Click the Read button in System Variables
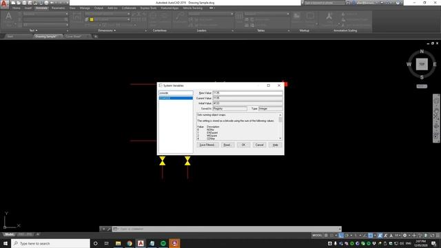The image size is (441, 248). coord(227,145)
